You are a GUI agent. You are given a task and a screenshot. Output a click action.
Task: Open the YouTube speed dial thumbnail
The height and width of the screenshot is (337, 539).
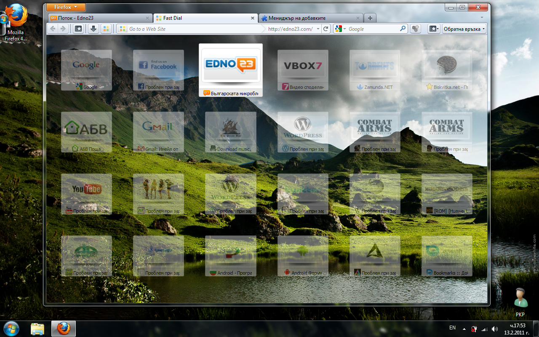coord(86,194)
